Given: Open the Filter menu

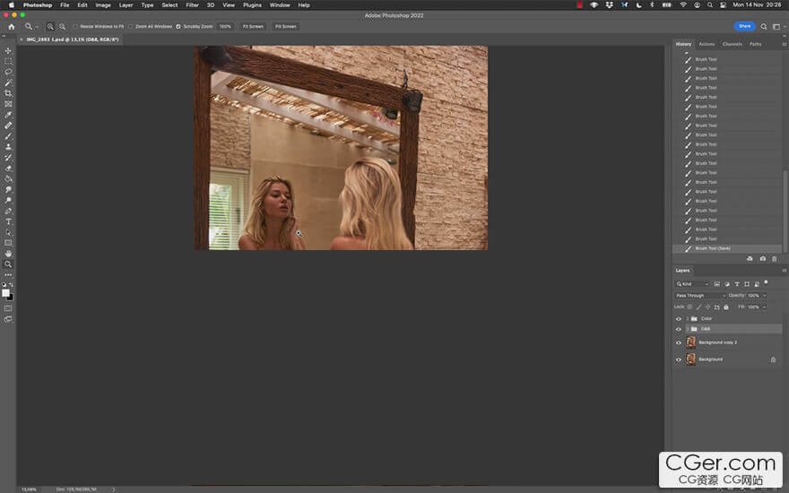Looking at the screenshot, I should 192,4.
